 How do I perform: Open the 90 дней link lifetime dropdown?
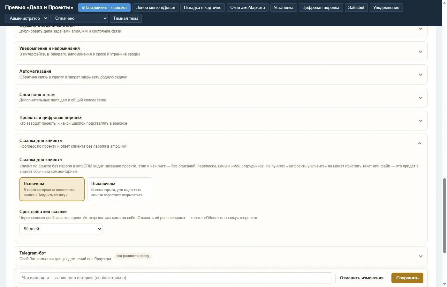point(61,229)
